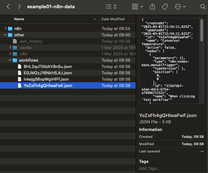The image size is (208, 173).
Task: Select EGJM2zJ16NkH5JtJ.json file
Action: pyautogui.click(x=68, y=73)
